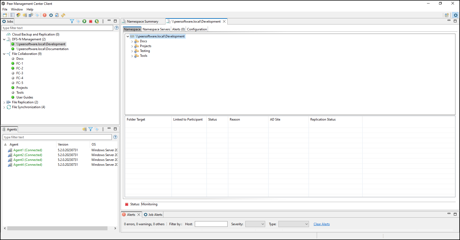Click the red alert icon in main toolbar

click(x=45, y=15)
